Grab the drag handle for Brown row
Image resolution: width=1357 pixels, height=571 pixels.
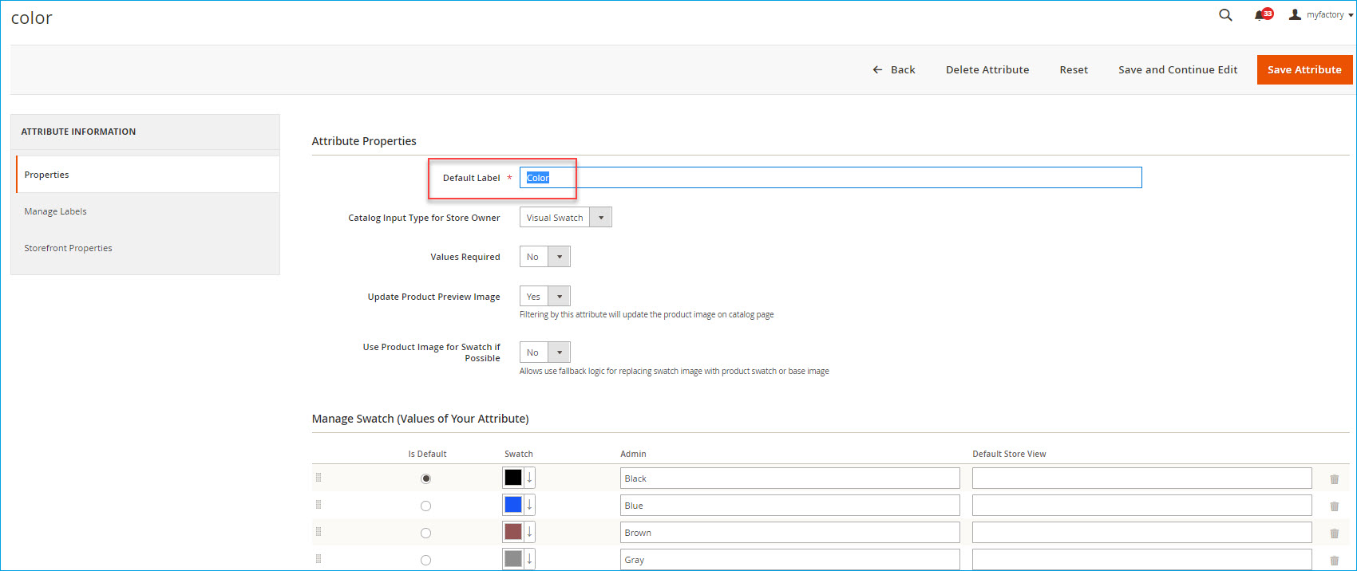coord(318,532)
